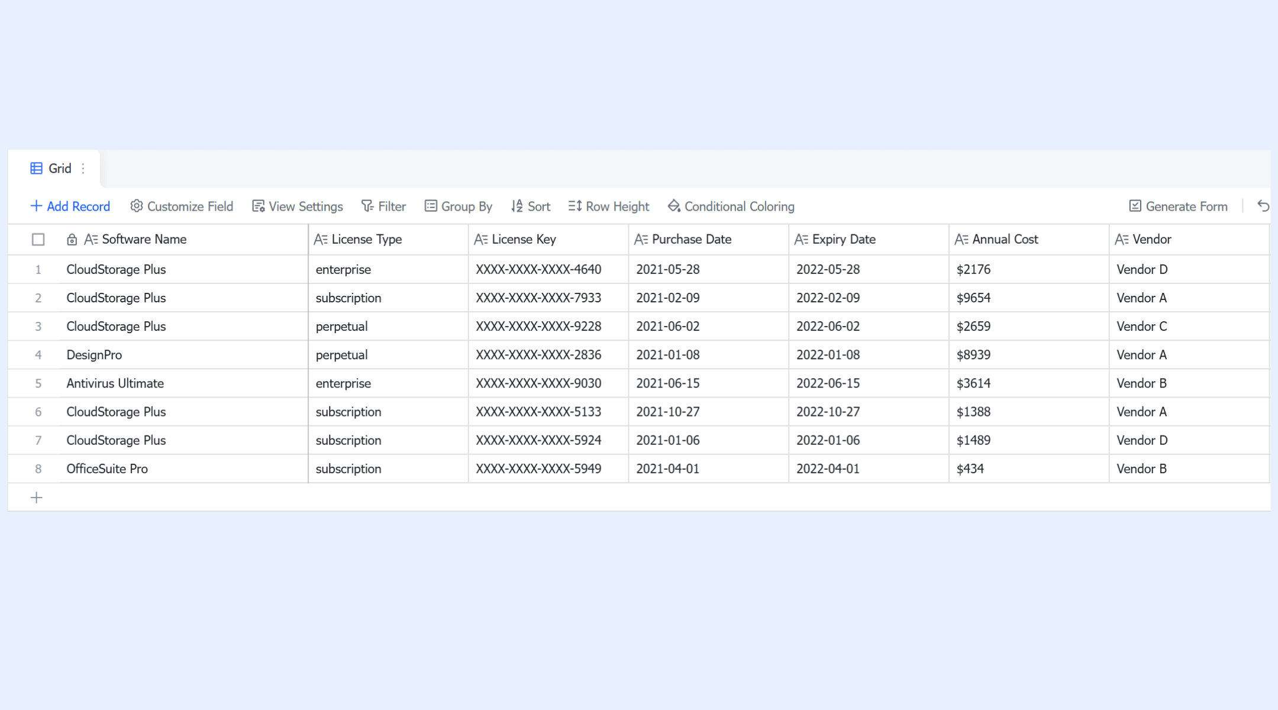
Task: Click Add Record button
Action: [x=70, y=206]
